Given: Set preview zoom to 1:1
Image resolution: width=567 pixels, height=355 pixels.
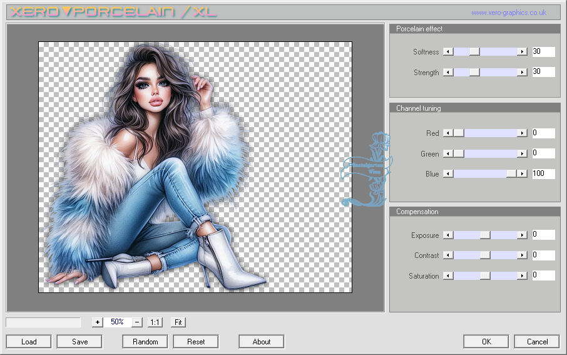Looking at the screenshot, I should [x=155, y=322].
